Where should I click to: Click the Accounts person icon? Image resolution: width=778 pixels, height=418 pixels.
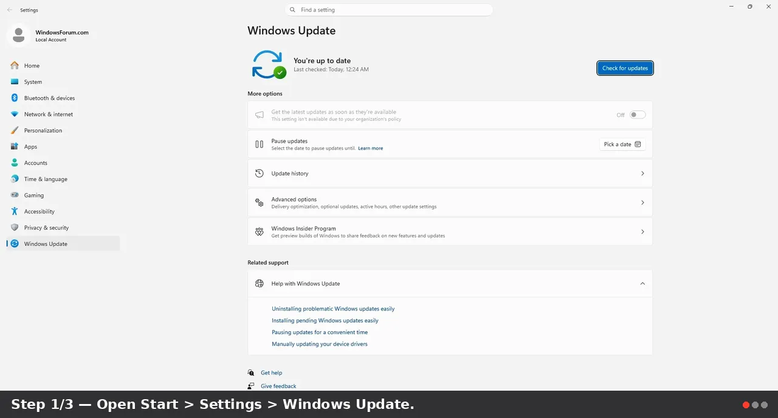pyautogui.click(x=15, y=163)
